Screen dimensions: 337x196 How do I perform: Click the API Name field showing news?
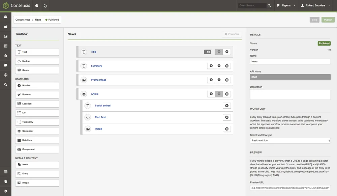[x=290, y=77]
